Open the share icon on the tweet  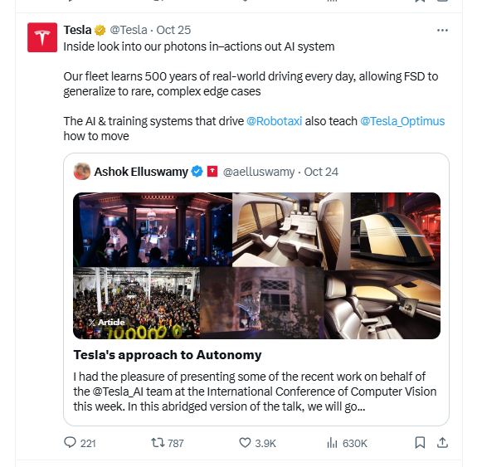pyautogui.click(x=442, y=443)
